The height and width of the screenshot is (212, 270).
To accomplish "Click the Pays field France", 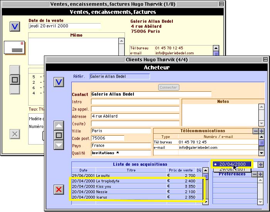I will pyautogui.click(x=121, y=146).
